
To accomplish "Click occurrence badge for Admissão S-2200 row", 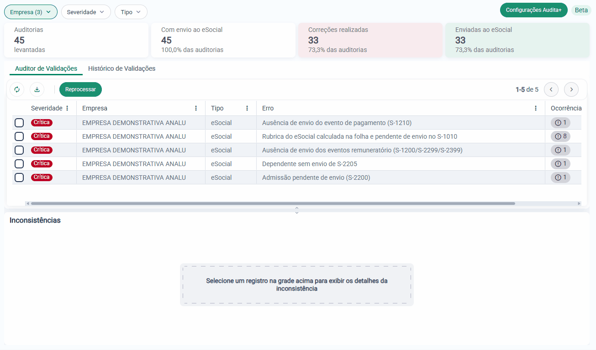I will point(560,177).
